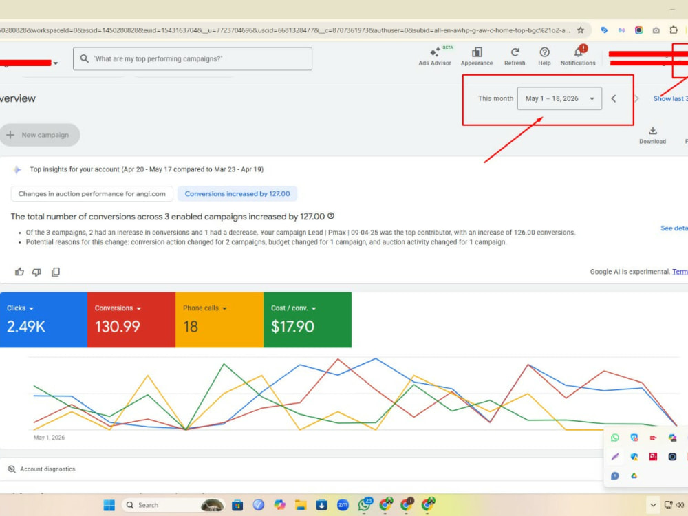Click the volume icon in the taskbar
Screen dimensions: 688x516
[680, 505]
